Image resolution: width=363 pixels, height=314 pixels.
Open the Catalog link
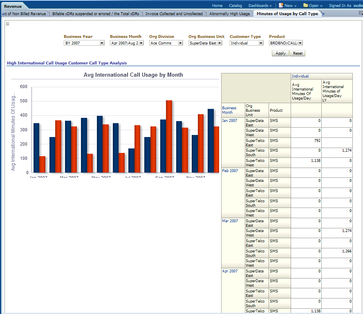[235, 6]
